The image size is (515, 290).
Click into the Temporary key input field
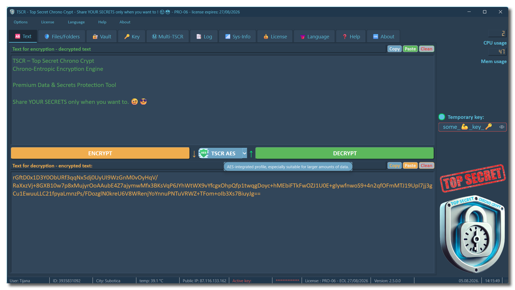[472, 127]
